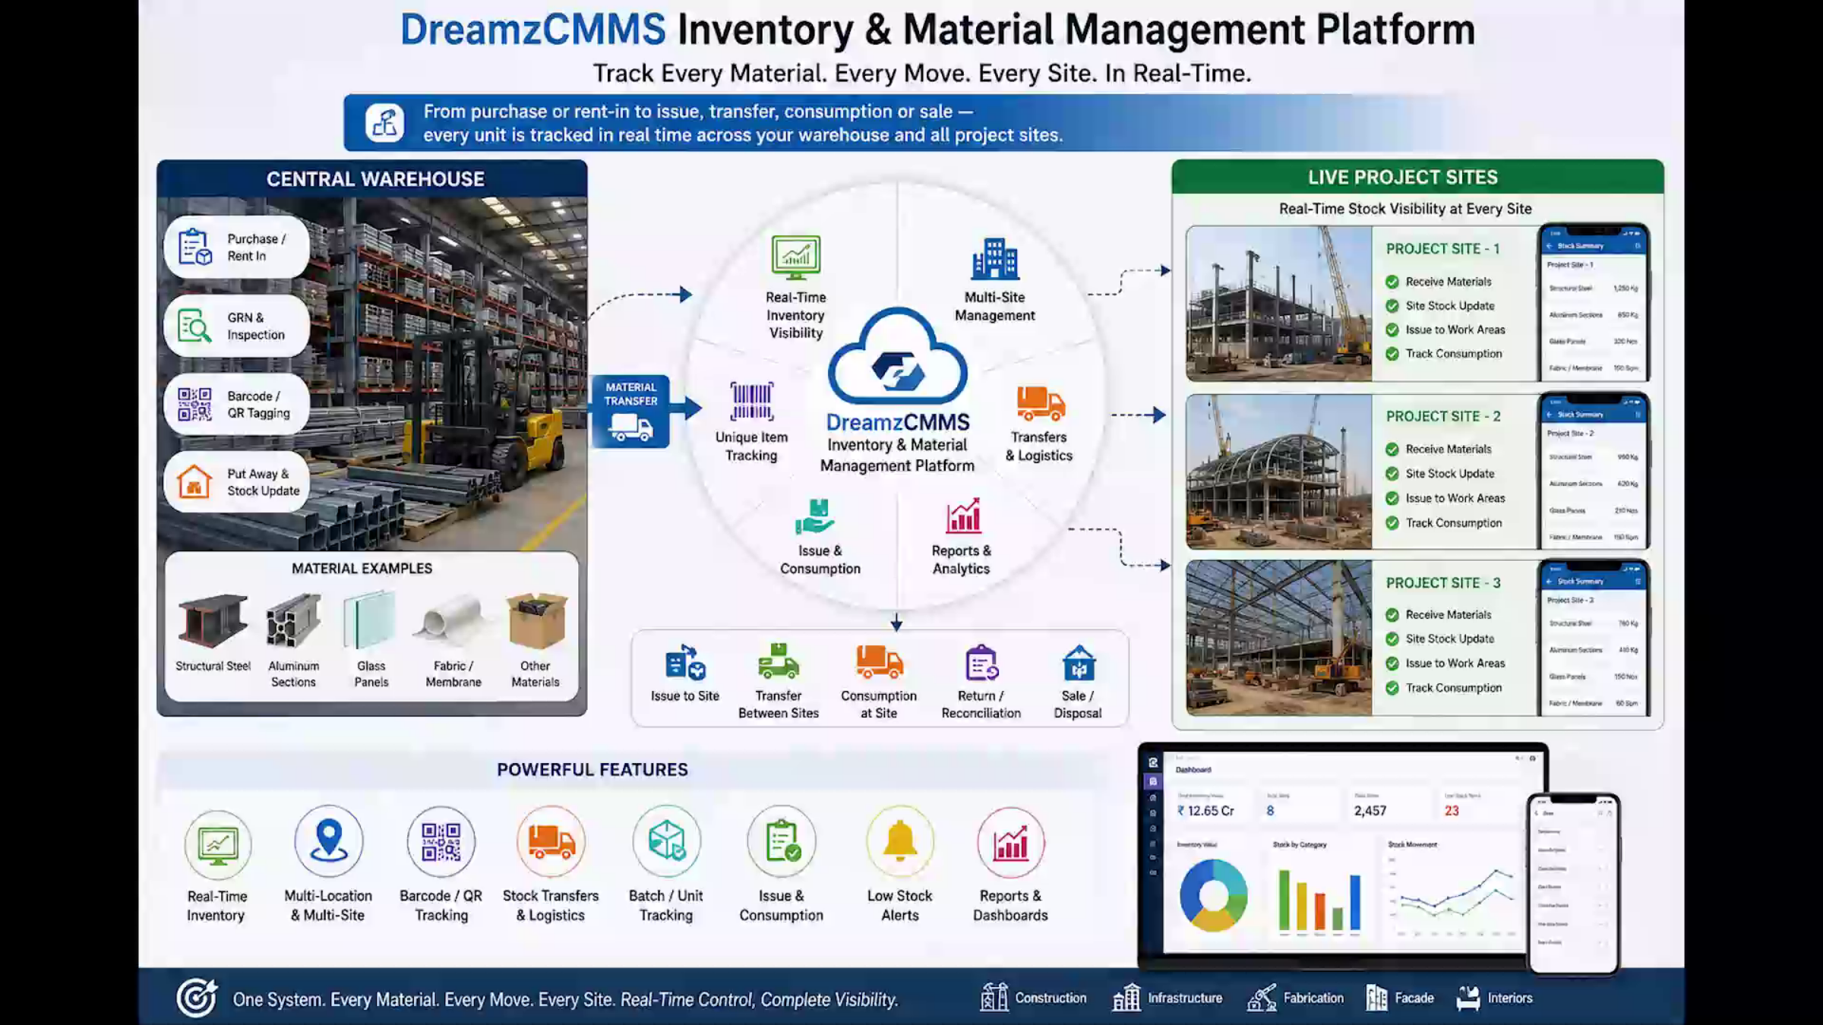
Task: Click the Low Stock Alerts bell icon
Action: pyautogui.click(x=900, y=842)
